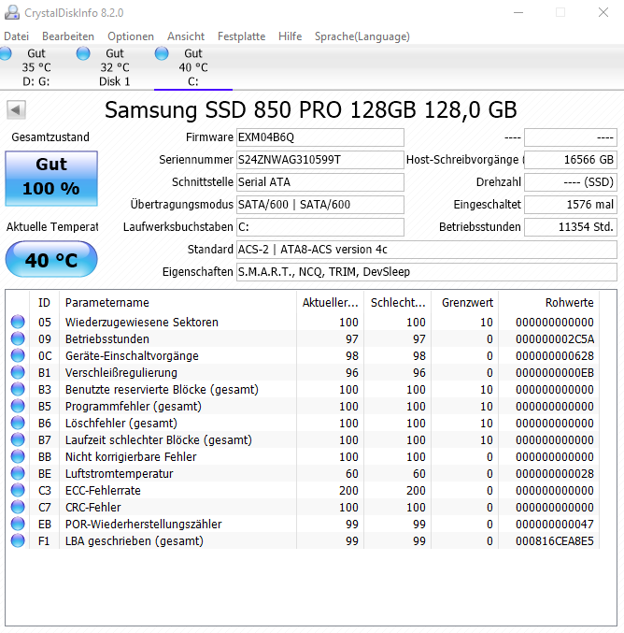Click the status orb for ID B3 row
Viewport: 624px width, 633px height.
(18, 389)
